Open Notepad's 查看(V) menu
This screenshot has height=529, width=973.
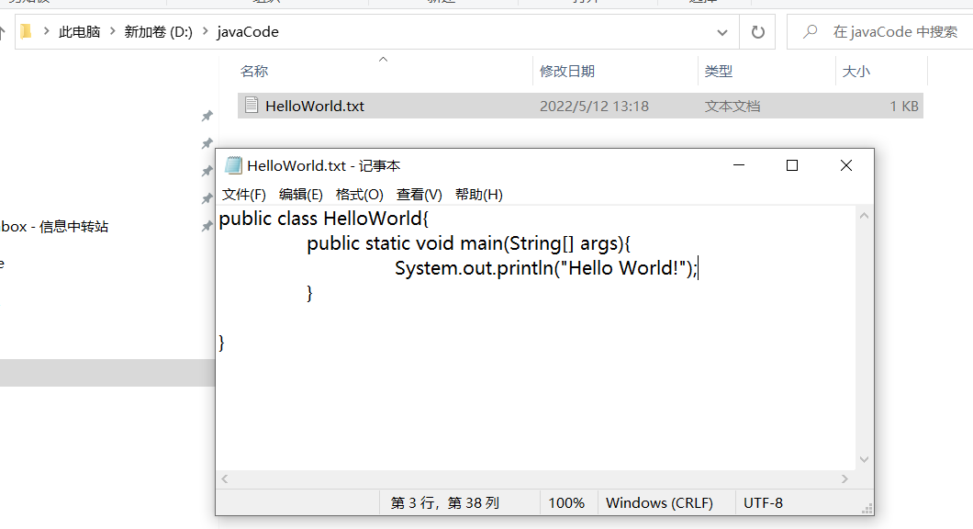click(419, 195)
